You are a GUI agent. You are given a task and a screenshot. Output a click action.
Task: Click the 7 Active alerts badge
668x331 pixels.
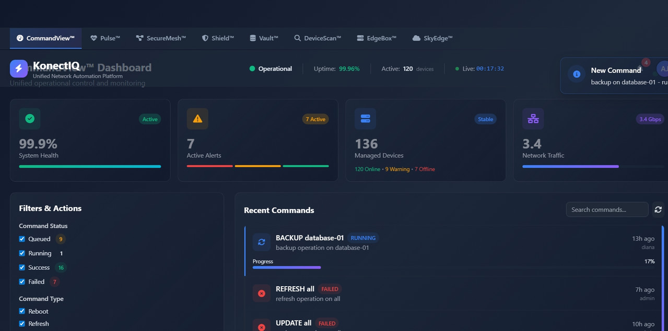pos(315,119)
